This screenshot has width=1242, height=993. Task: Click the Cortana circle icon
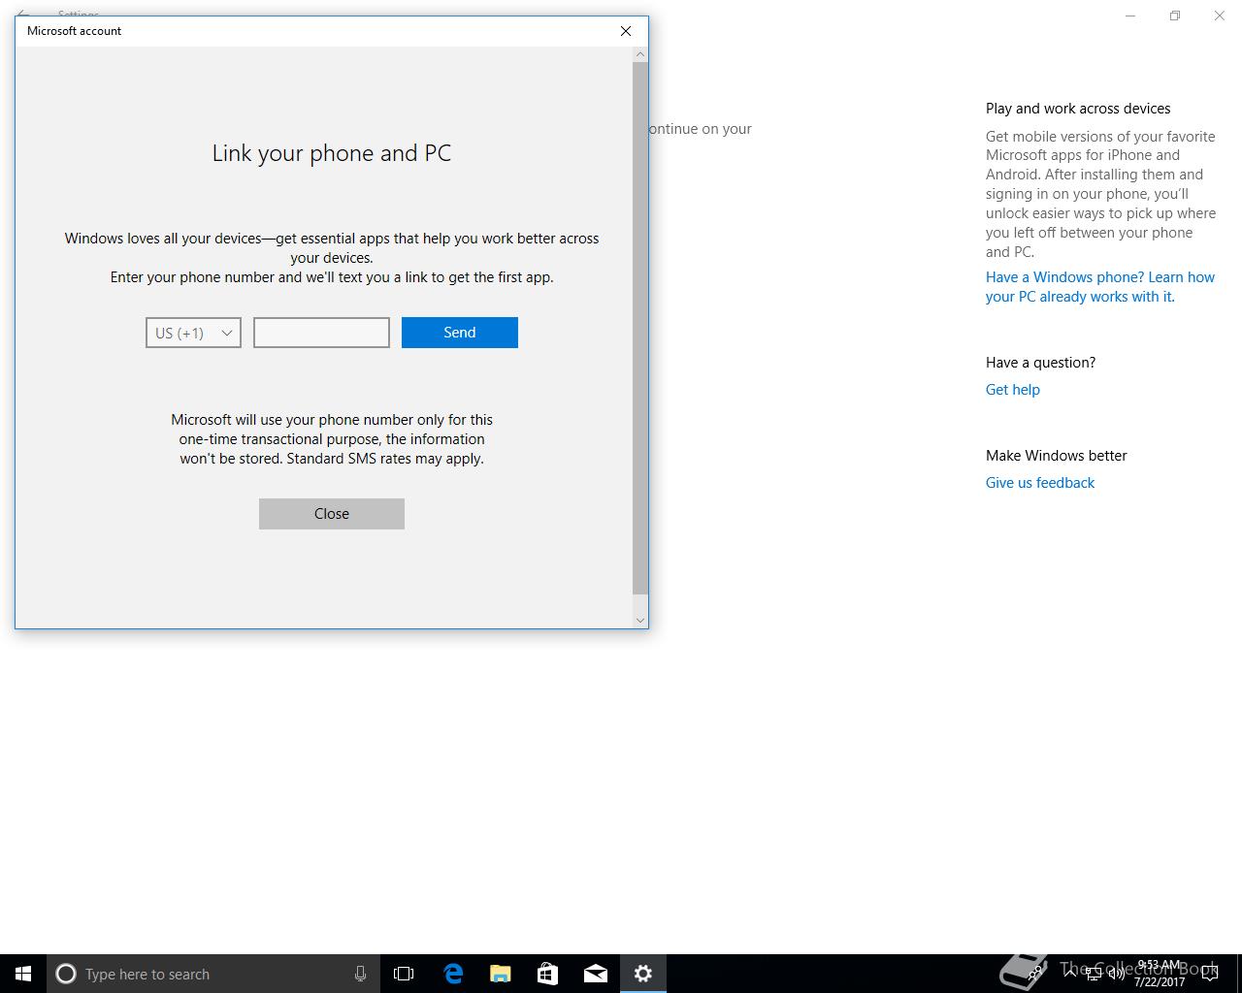click(66, 974)
